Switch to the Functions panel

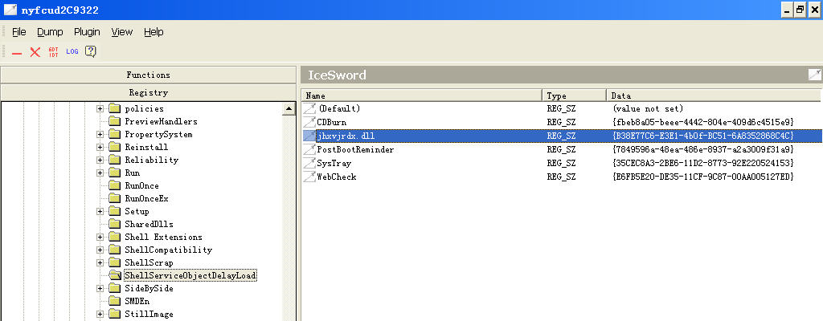[x=148, y=75]
